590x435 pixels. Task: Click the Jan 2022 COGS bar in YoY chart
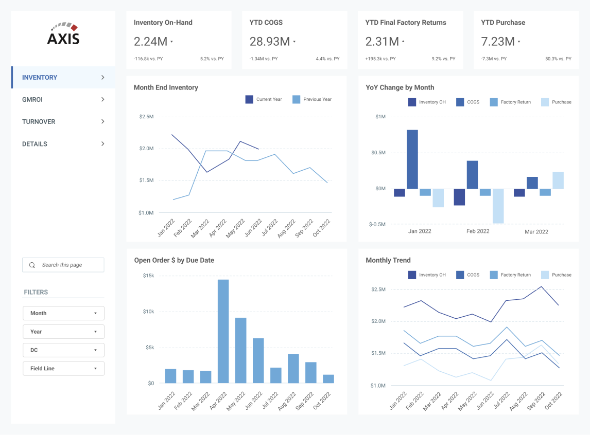coord(412,159)
